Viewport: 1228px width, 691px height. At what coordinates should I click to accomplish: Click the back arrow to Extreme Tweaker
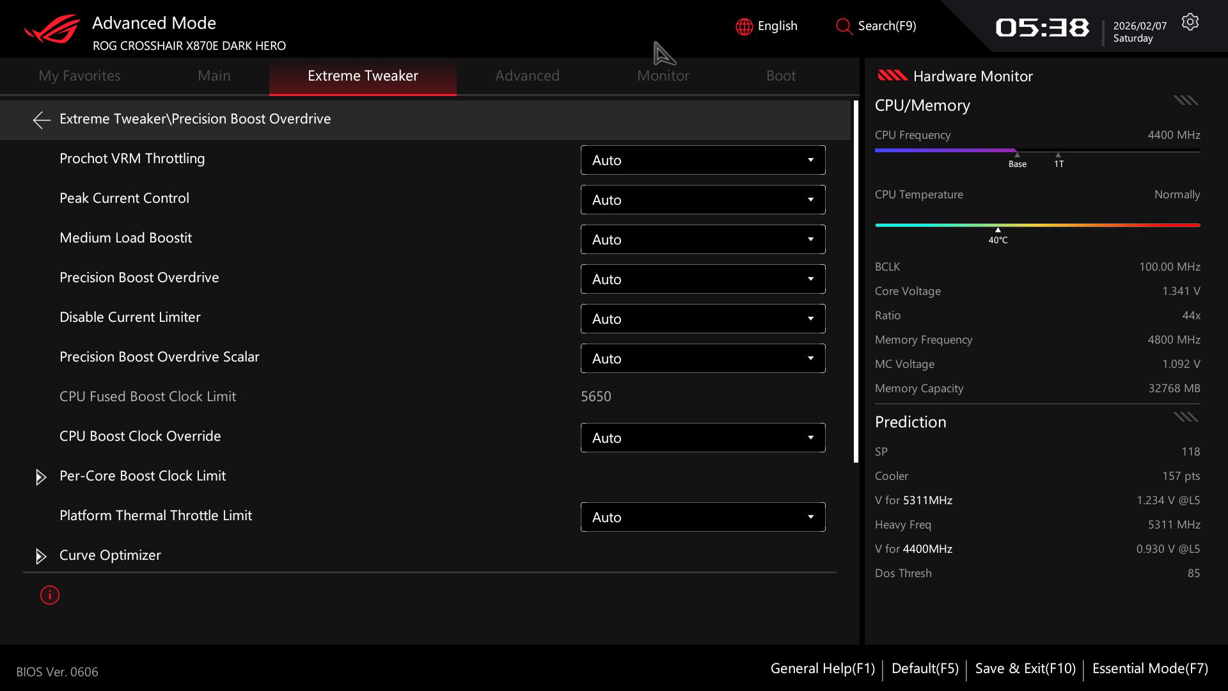[42, 120]
